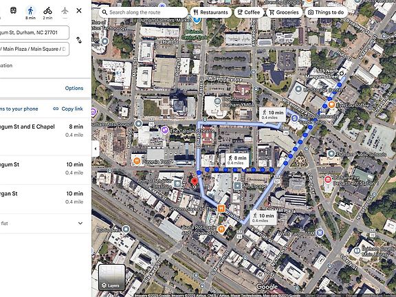Filter by Restaurants along route
396x297 pixels.
tap(210, 12)
